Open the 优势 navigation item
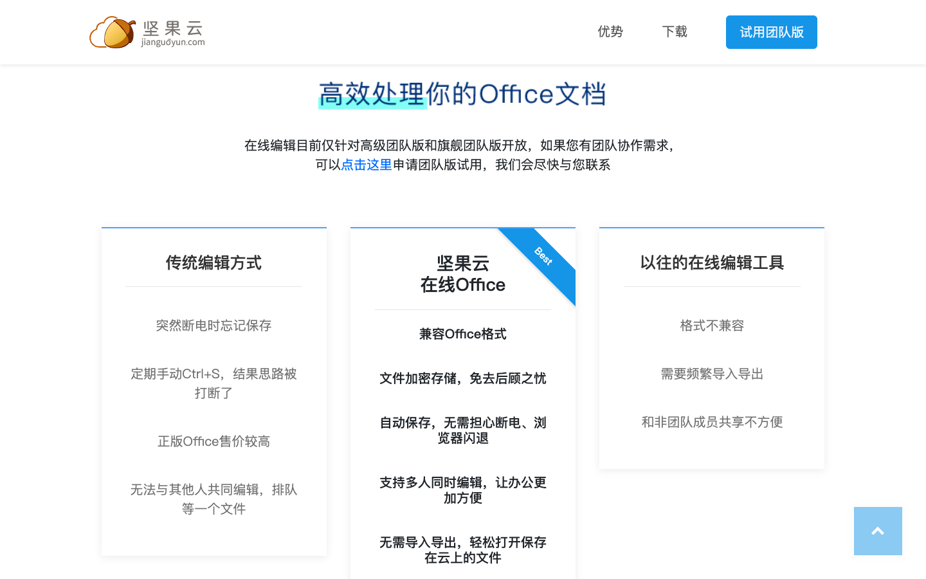 [610, 32]
